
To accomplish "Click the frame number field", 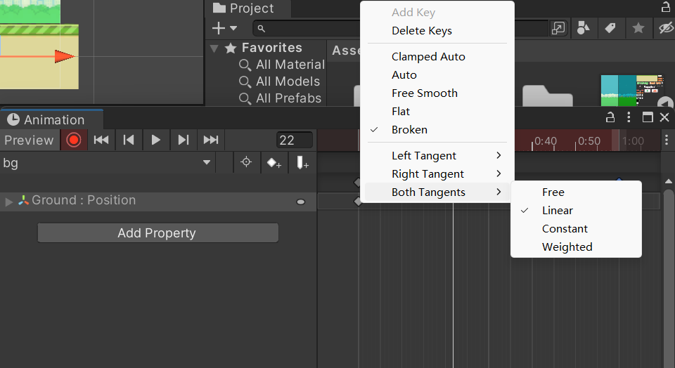I will 294,140.
